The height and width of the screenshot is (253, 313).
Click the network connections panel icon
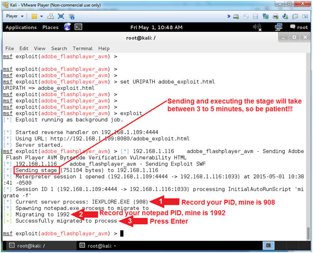(x=278, y=27)
